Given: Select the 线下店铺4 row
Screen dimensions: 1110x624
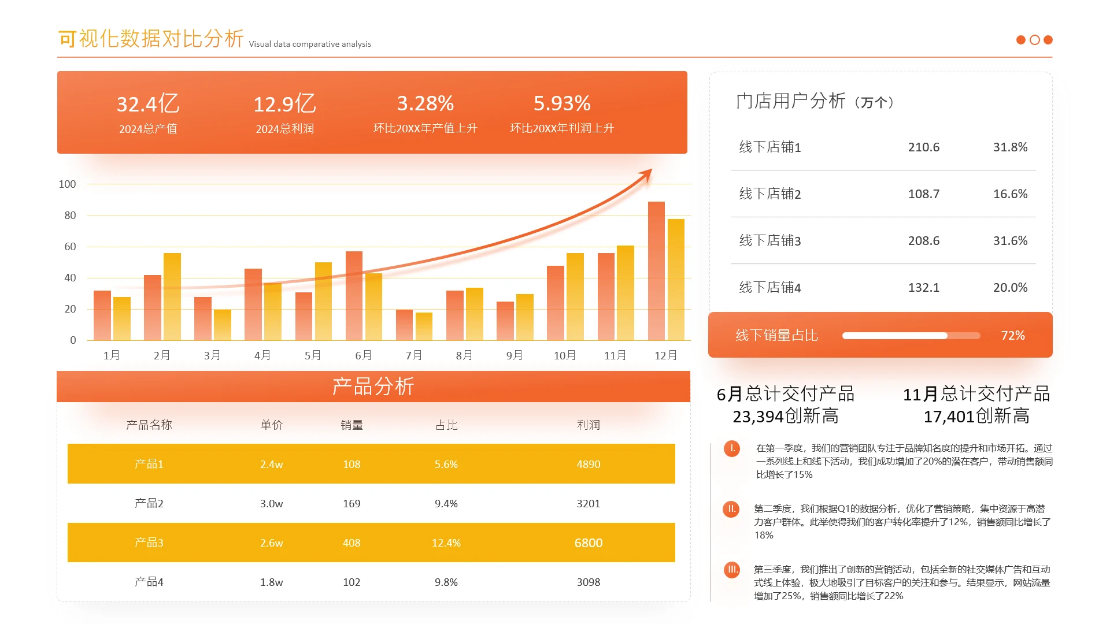Looking at the screenshot, I should pyautogui.click(x=883, y=288).
